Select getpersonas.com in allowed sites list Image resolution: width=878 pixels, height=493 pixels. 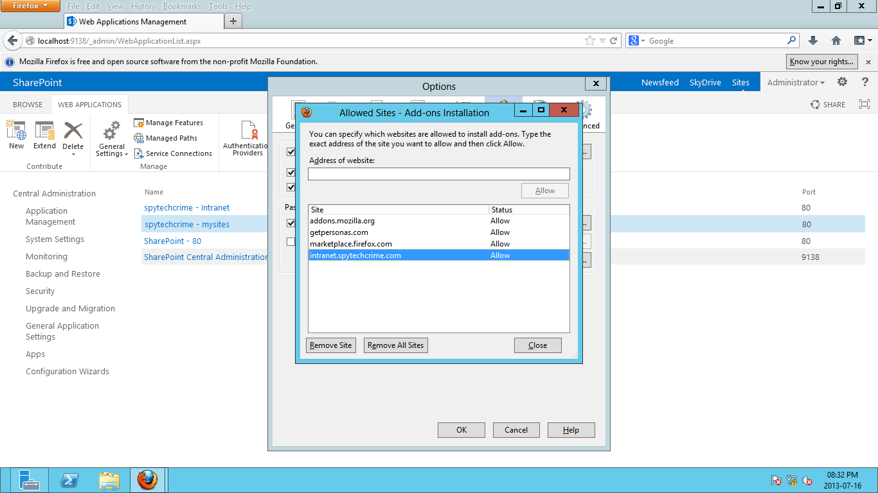click(x=439, y=232)
